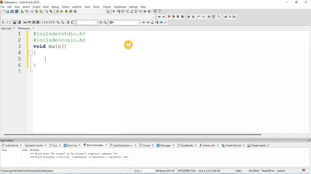This screenshot has width=311, height=174.
Task: Click the Jump forward arrow
Action: pos(163,17)
